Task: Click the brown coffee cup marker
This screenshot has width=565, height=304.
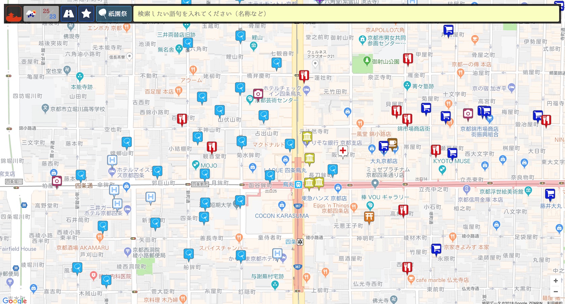Action: (x=392, y=143)
